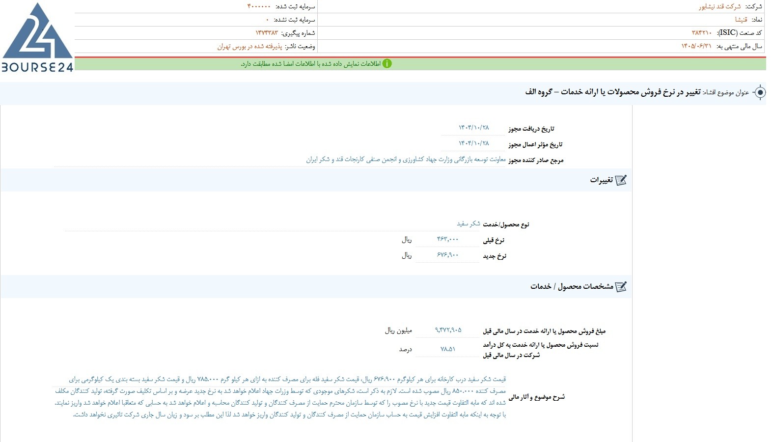Click the Bourse24 logo
Viewport: 773px width, 442px height.
pyautogui.click(x=37, y=37)
